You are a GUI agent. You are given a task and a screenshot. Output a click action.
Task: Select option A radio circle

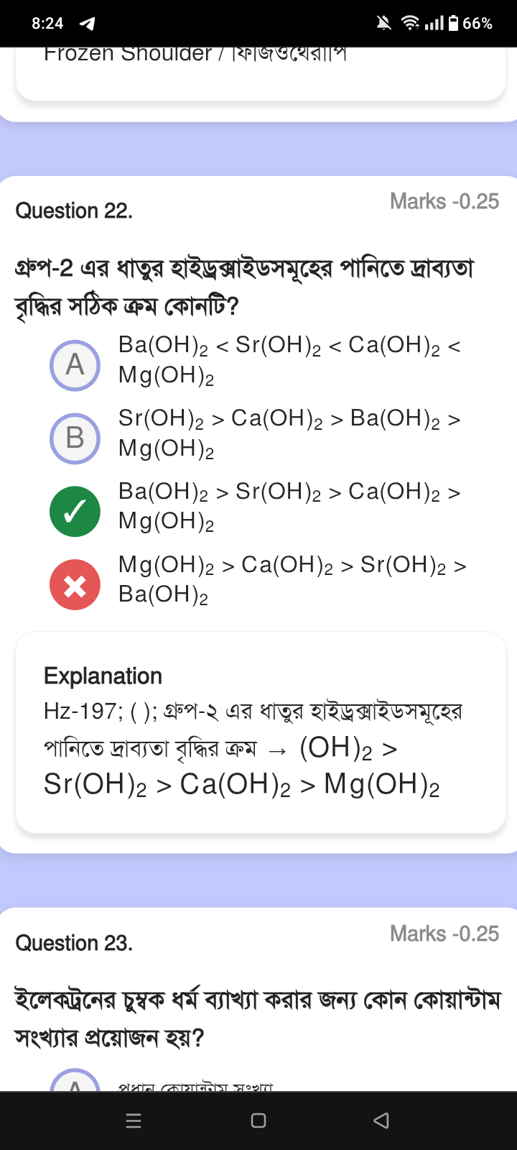coord(75,365)
